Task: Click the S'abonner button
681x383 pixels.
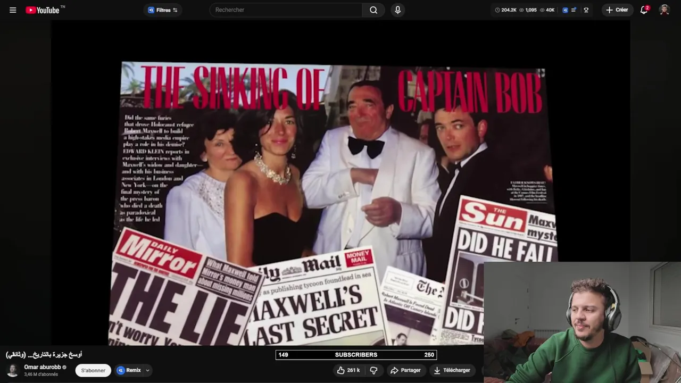Action: pos(93,371)
